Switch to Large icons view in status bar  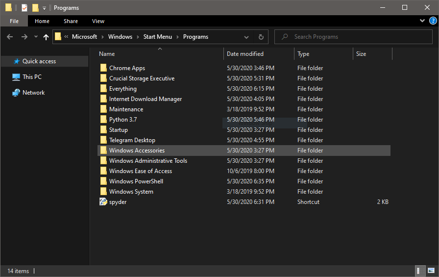(x=432, y=271)
